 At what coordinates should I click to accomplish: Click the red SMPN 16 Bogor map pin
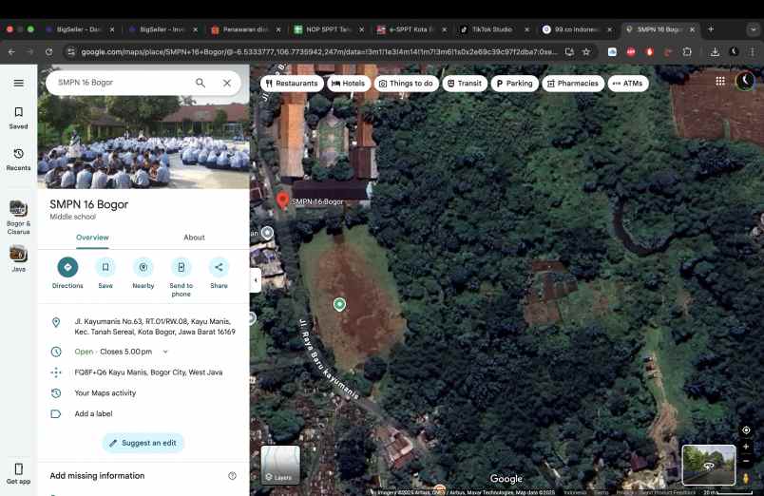[x=282, y=200]
